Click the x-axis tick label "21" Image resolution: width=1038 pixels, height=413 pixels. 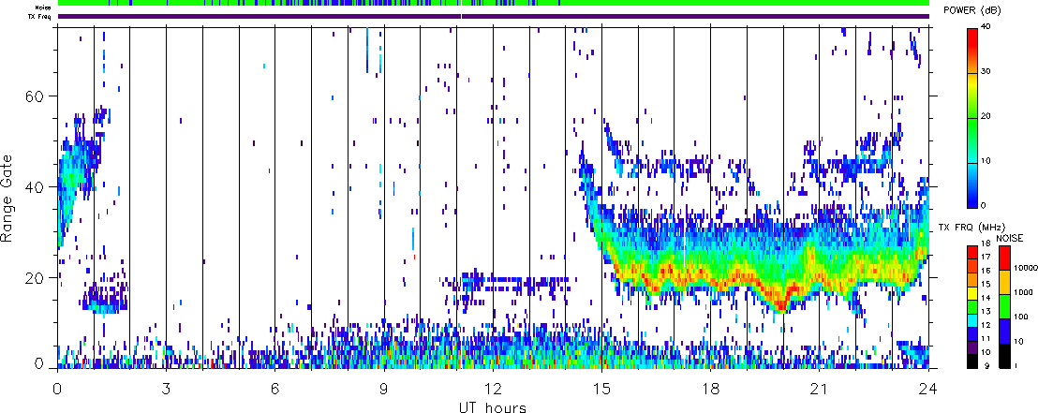820,388
